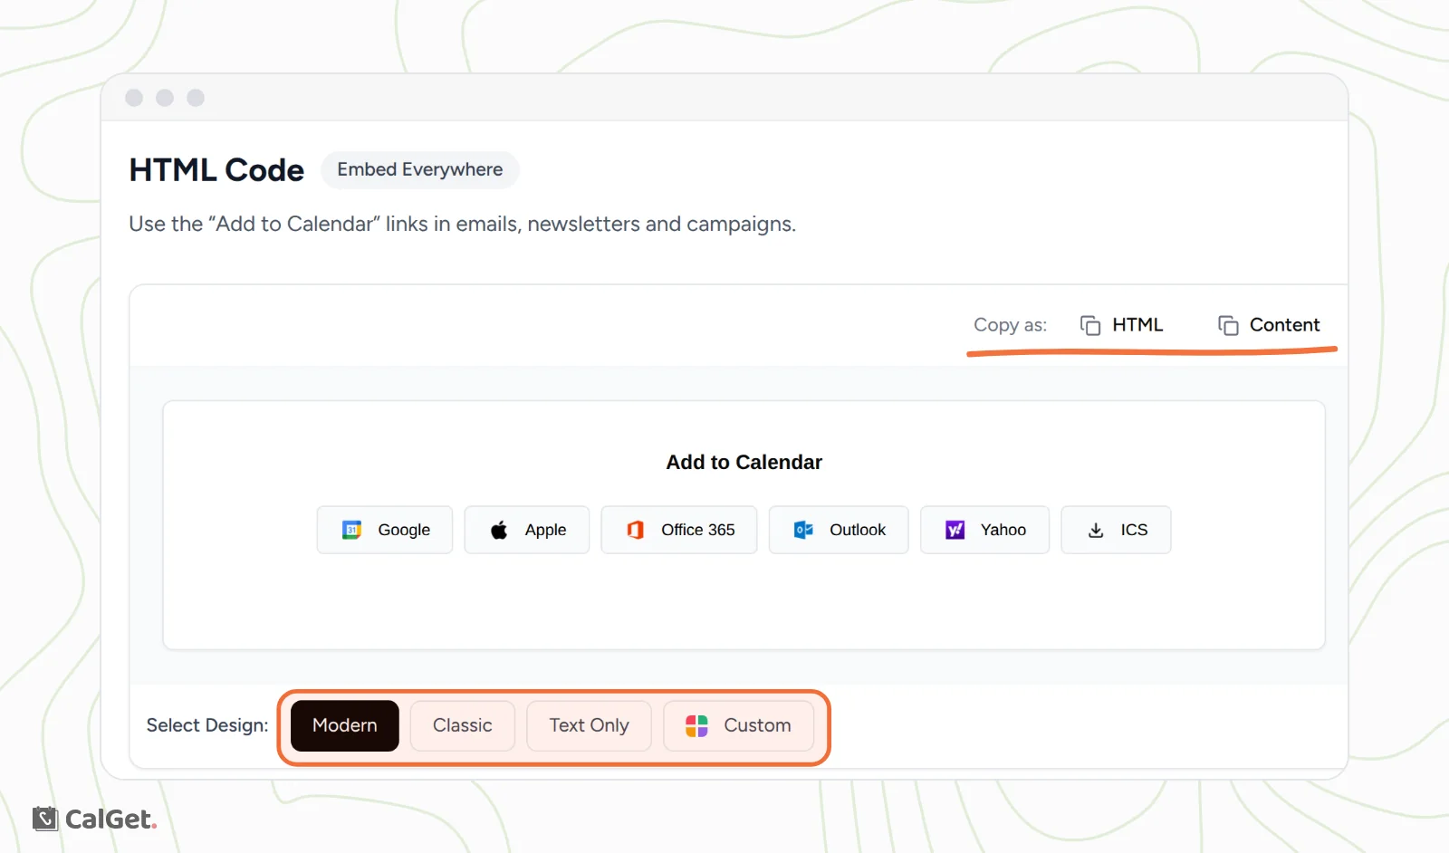1449x853 pixels.
Task: Click the CalGet wordmark text
Action: 110,819
